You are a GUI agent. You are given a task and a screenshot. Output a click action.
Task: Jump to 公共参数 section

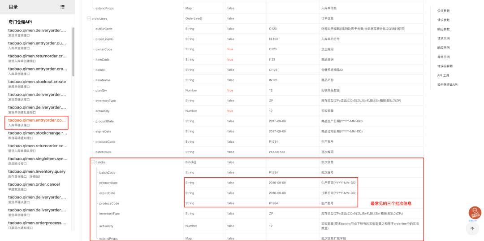[x=443, y=11]
